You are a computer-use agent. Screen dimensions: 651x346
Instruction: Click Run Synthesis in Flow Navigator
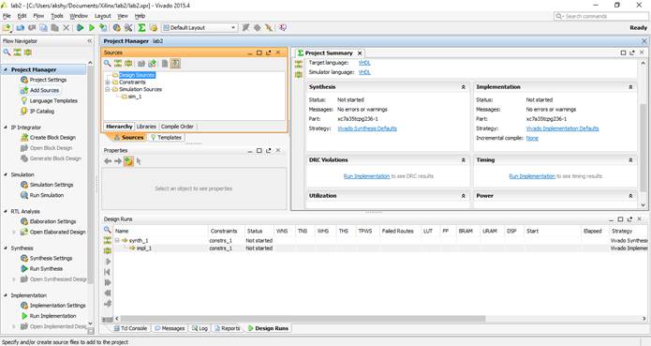[x=46, y=269]
